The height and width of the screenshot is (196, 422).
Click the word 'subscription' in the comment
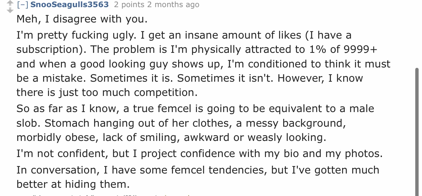(47, 49)
